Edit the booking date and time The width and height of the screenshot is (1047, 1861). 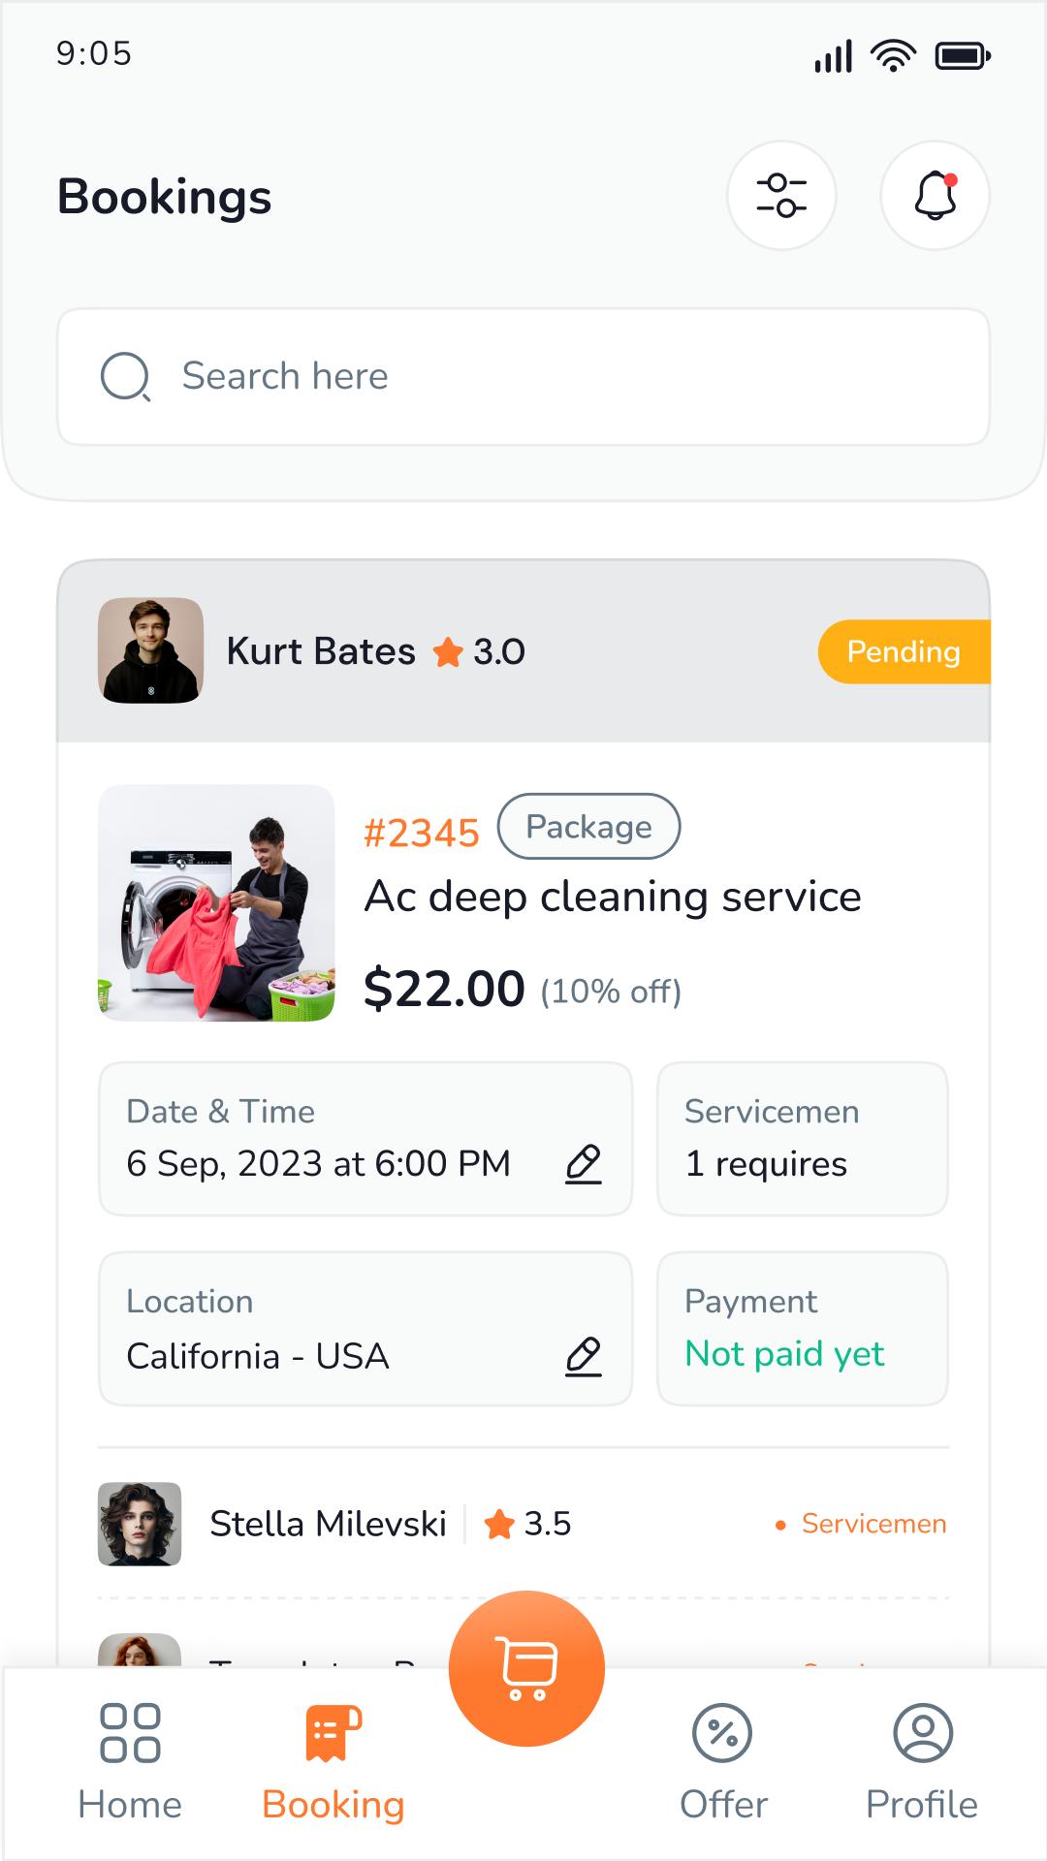point(584,1163)
